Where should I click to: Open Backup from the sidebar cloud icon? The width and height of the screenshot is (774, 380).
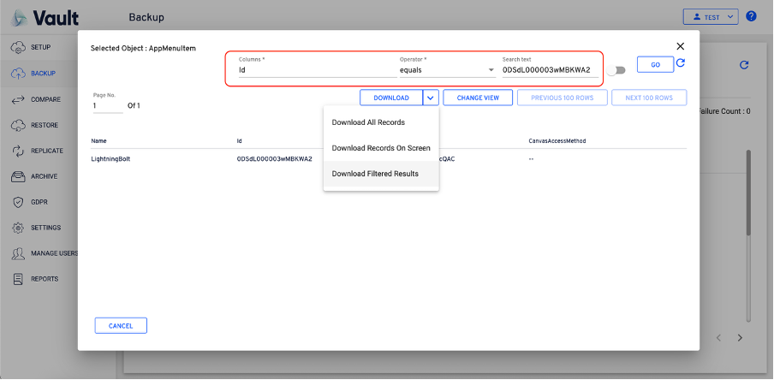[x=17, y=74]
